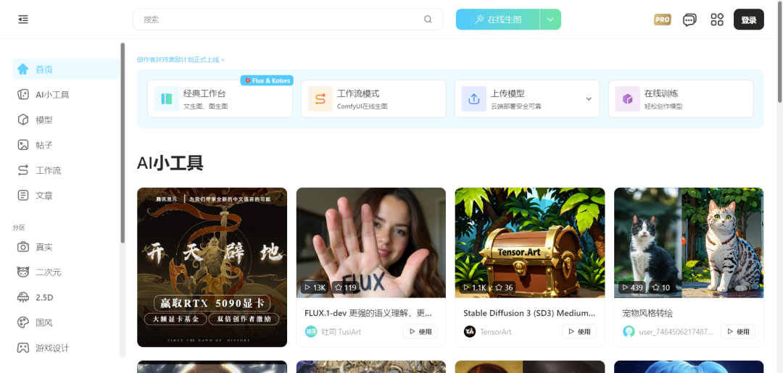Screen dimensions: 783x373
Task: Click the Flux & Kolors badge
Action: click(x=267, y=80)
